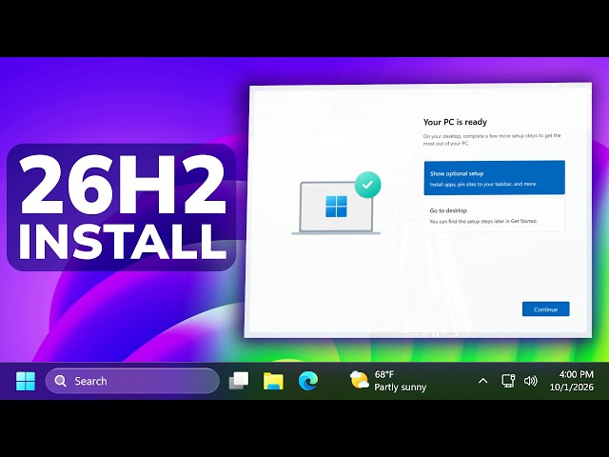Click the 10/1/2026 date text
Screen dimensions: 609x457
click(571, 387)
